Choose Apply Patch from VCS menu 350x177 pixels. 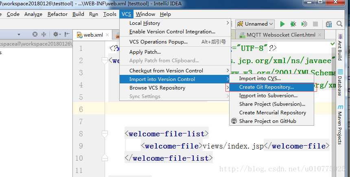pos(175,52)
